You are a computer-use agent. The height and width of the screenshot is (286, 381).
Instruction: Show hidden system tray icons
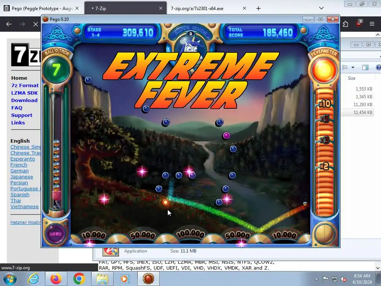[316, 279]
